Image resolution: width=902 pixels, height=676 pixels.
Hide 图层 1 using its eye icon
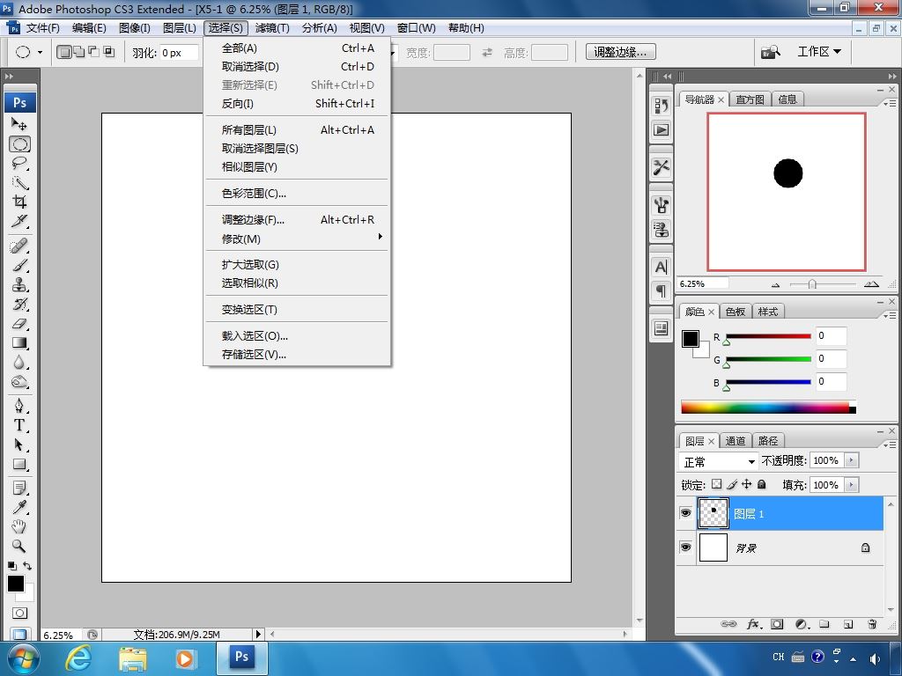click(x=686, y=513)
